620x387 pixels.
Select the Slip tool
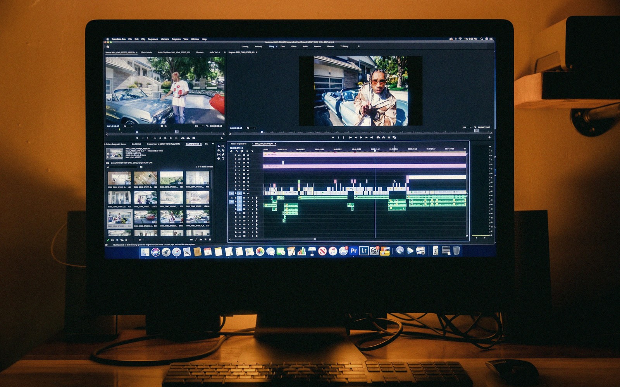219,154
